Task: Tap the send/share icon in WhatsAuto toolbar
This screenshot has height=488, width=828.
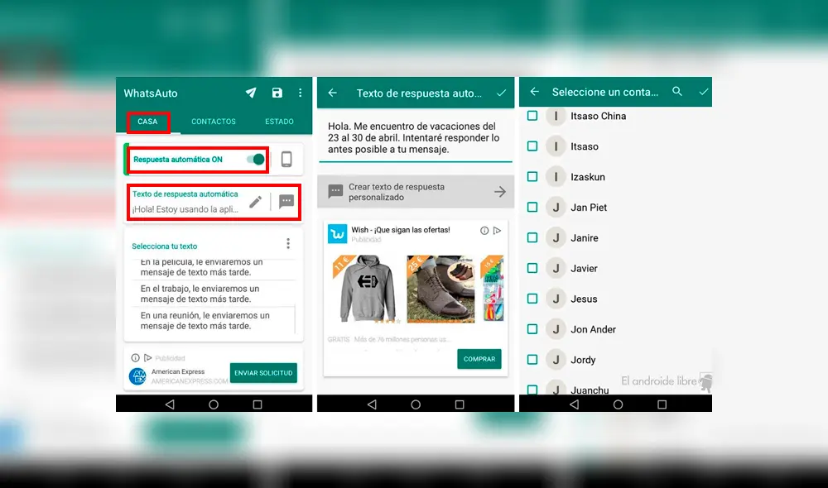Action: click(x=251, y=93)
